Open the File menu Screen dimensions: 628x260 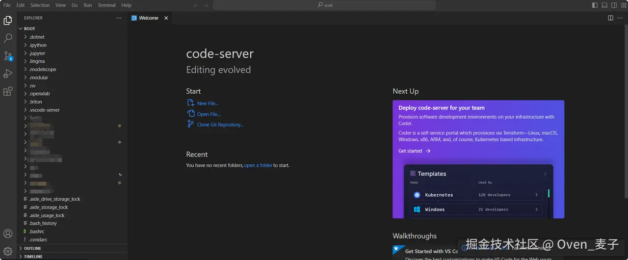[x=7, y=5]
